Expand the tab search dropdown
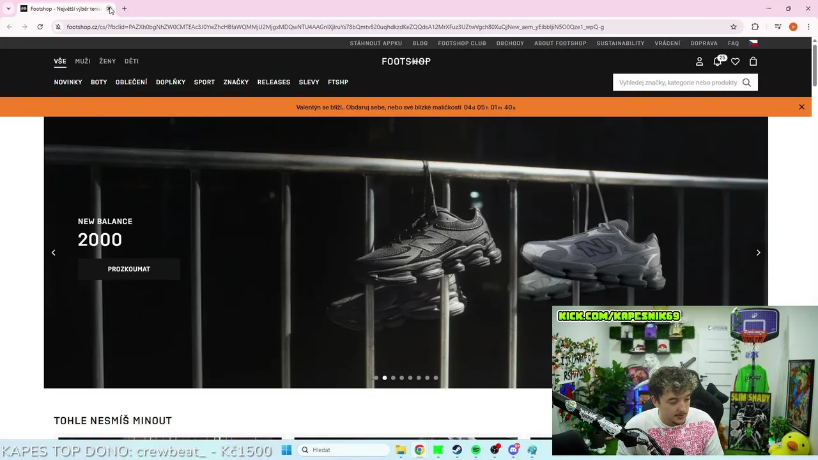This screenshot has height=460, width=818. 8,9
